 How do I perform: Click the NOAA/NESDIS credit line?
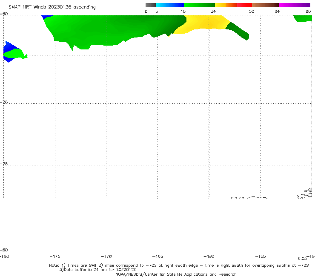coord(176,274)
